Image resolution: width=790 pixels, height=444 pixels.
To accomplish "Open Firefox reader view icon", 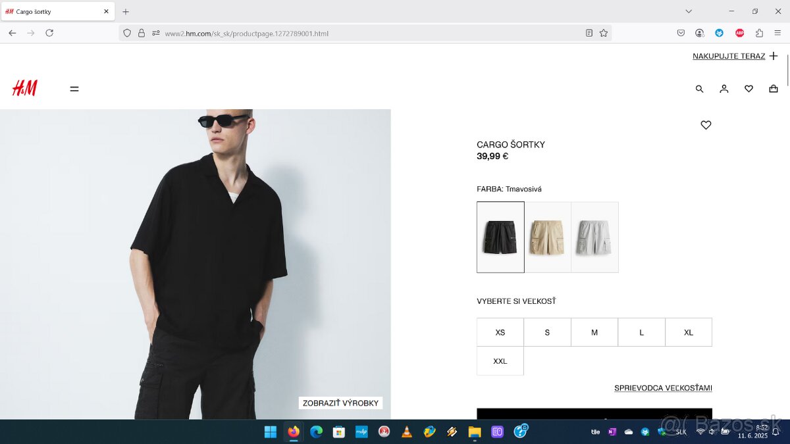I will click(589, 33).
